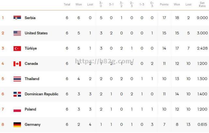Click the Poland flag icon
This screenshot has width=209, height=133.
[x=17, y=110]
